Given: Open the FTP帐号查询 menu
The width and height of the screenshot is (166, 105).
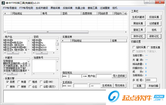Looking at the screenshot, I should pyautogui.click(x=10, y=8).
